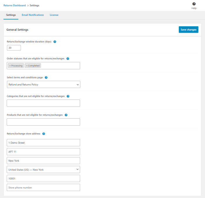This screenshot has height=198, width=205.
Task: Expand the United States — New York dropdown
Action: [x=43, y=170]
